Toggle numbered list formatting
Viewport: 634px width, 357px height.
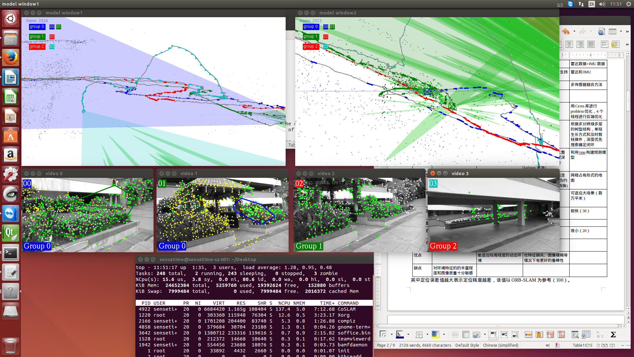point(605,44)
